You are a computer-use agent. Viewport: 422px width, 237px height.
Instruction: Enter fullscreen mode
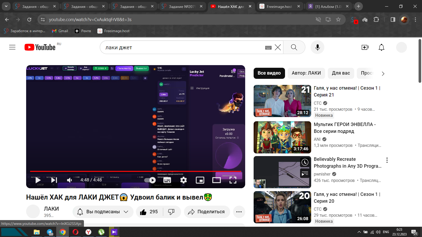233,180
